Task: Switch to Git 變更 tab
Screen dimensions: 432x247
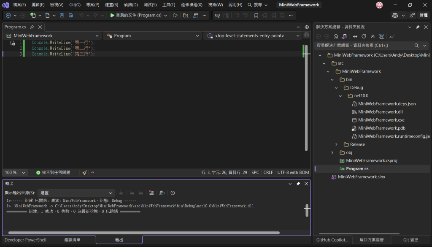Action: (410, 240)
